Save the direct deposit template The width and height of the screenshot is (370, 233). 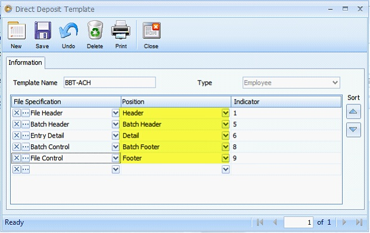[x=42, y=35]
